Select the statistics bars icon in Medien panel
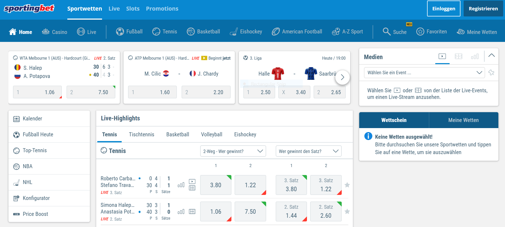Screen dimensions: 505x227 pos(475,56)
